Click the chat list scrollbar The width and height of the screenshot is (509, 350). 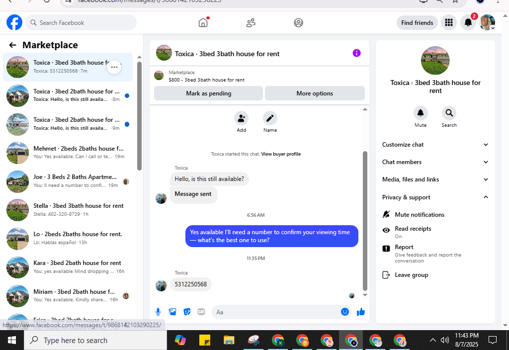(x=139, y=116)
